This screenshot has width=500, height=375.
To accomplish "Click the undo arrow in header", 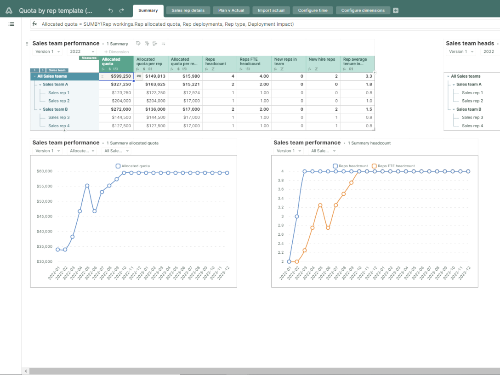I will [110, 10].
